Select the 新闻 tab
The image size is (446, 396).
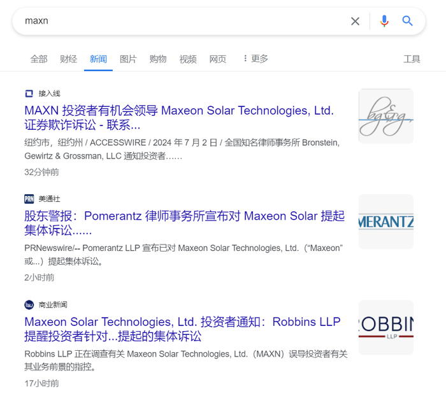pyautogui.click(x=98, y=59)
